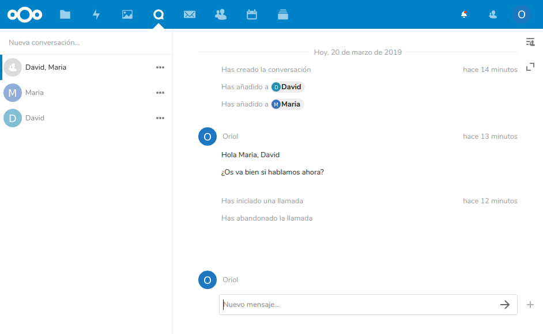This screenshot has width=543, height=334.
Task: Click the plus button to share file
Action: (x=530, y=305)
